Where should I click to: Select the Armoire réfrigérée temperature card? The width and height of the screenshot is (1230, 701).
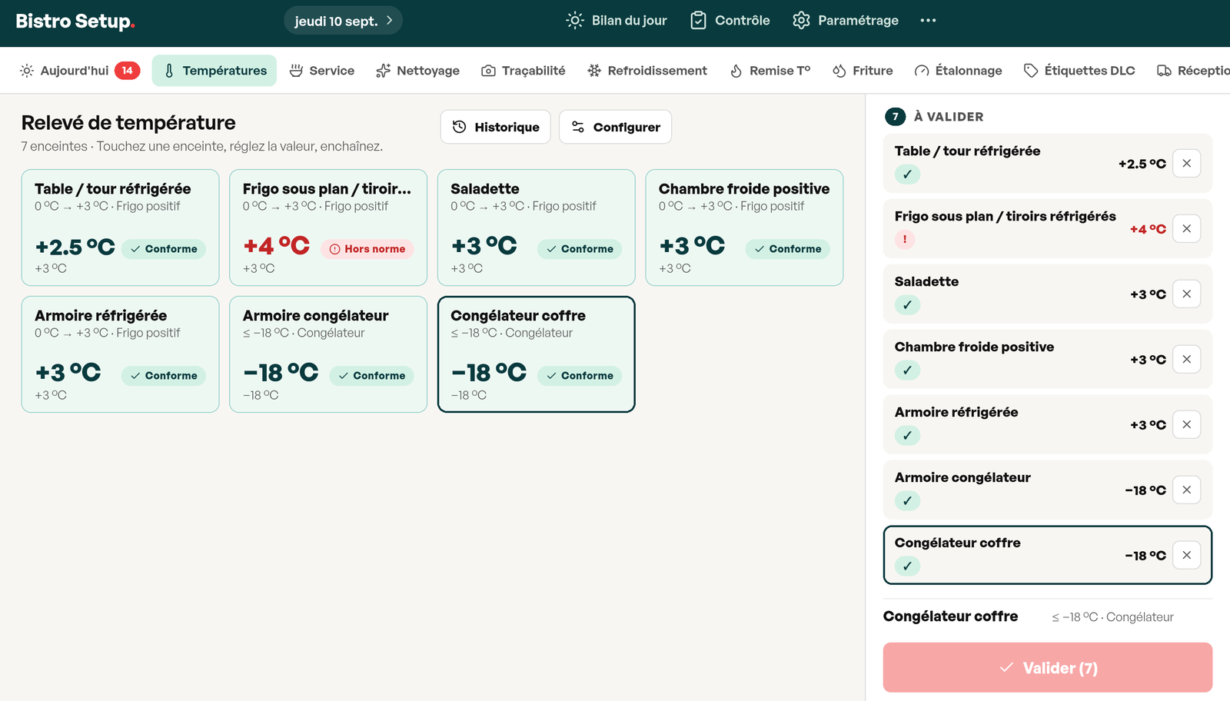point(121,354)
